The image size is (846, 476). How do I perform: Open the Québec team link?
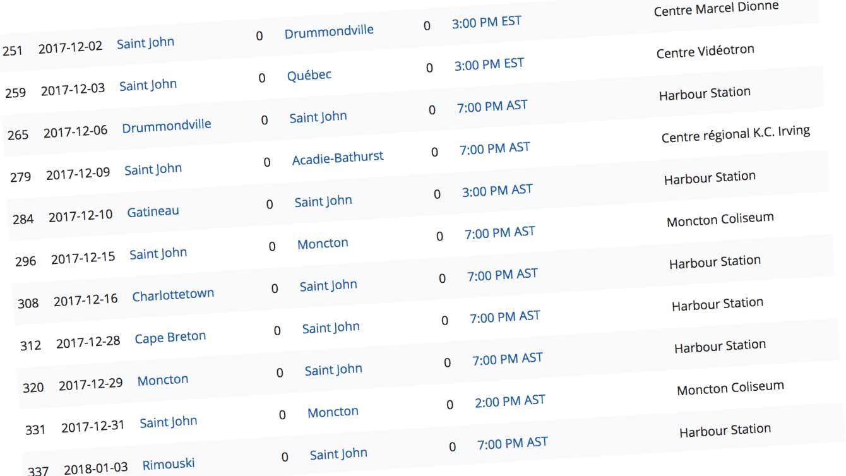309,75
